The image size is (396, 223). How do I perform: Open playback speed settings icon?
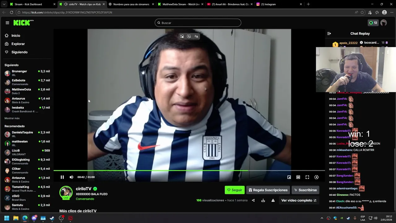(316, 177)
